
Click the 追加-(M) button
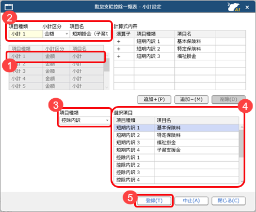coord(191,99)
